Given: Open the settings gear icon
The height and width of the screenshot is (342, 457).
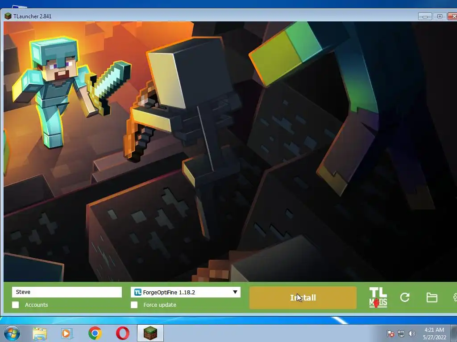Looking at the screenshot, I should (x=455, y=297).
